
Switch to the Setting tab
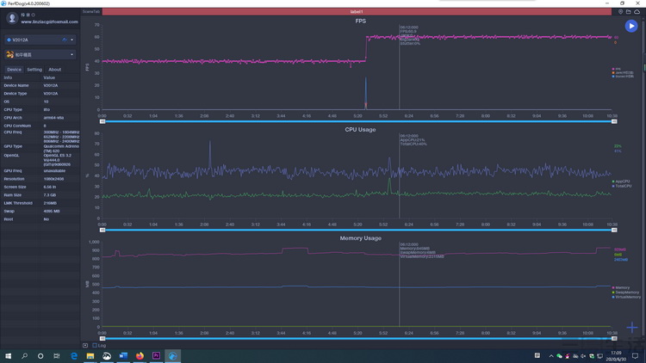coord(34,70)
